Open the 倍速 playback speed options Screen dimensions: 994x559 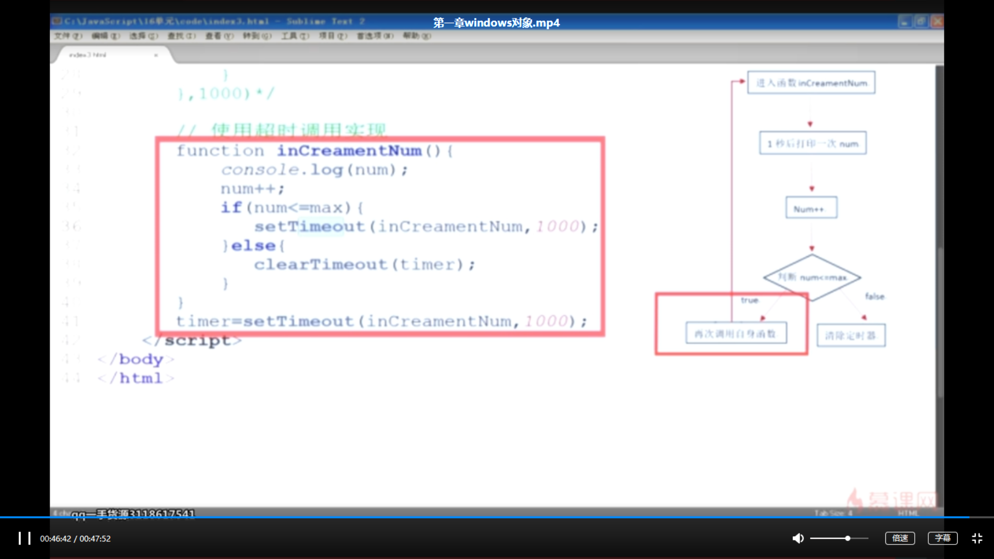click(900, 538)
